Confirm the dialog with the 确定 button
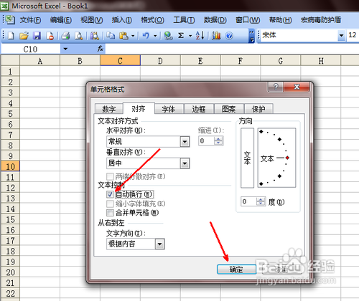Image resolution: width=359 pixels, height=301 pixels. [236, 269]
